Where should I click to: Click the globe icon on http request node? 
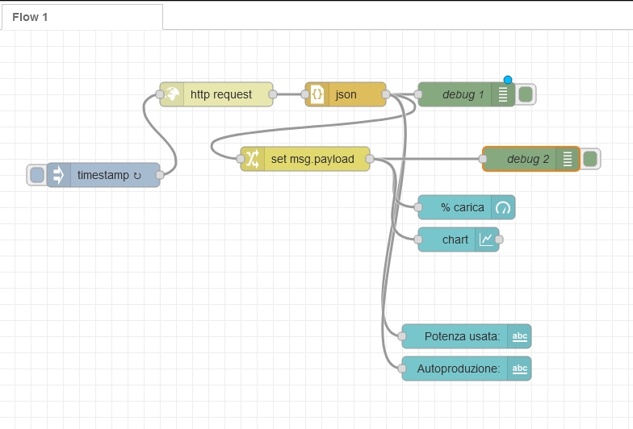click(173, 94)
